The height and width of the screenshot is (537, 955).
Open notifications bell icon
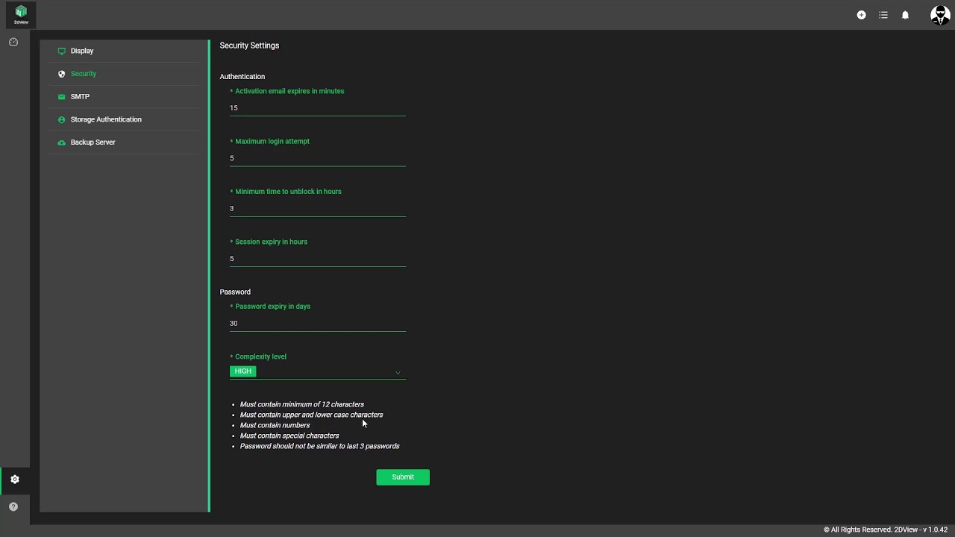905,15
